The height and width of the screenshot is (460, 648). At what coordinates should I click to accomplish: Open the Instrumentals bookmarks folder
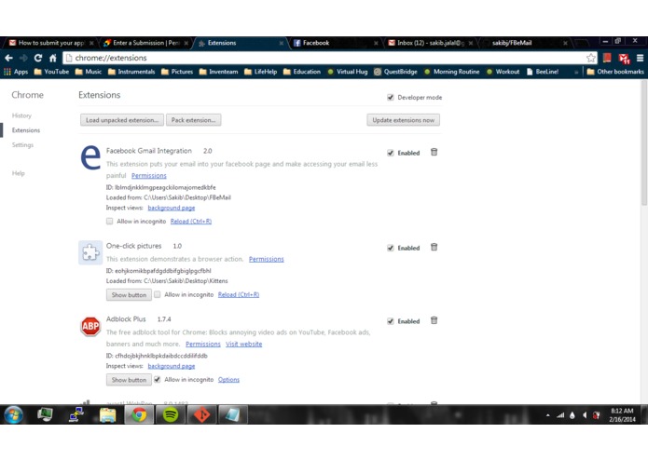131,72
